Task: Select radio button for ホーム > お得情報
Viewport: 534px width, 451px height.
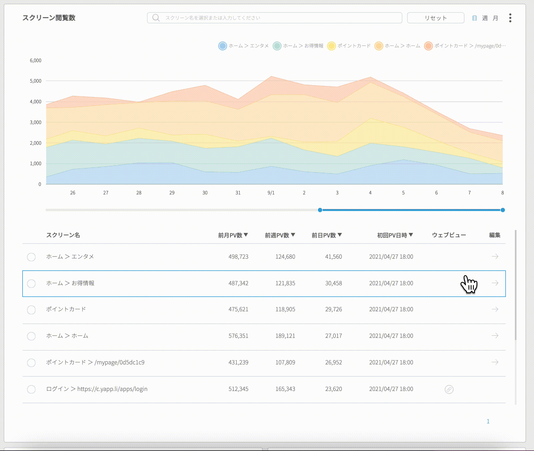Action: tap(31, 283)
